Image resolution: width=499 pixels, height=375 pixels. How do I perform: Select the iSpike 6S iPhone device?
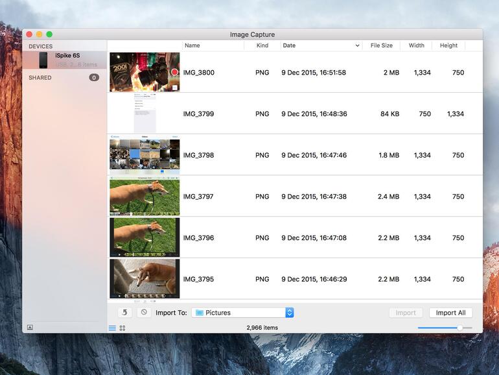(65, 60)
